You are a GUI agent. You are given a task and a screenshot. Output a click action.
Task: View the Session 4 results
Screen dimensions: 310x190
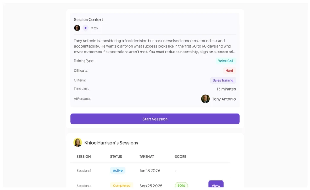click(216, 185)
